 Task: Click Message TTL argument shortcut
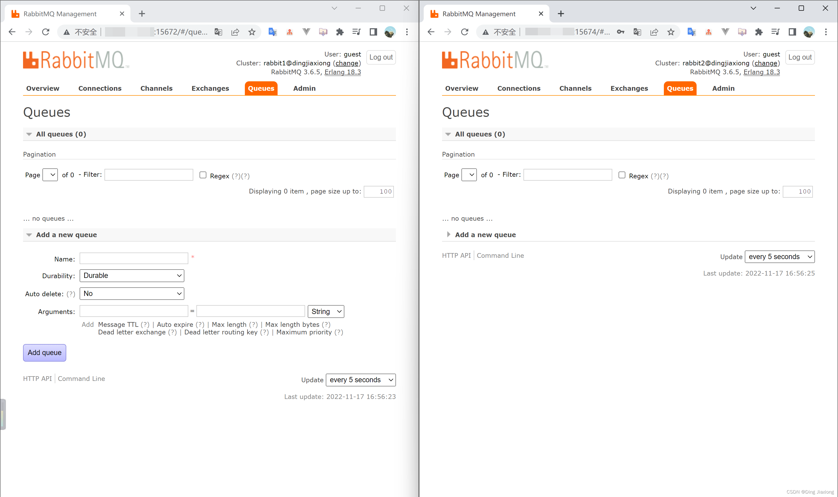click(118, 324)
